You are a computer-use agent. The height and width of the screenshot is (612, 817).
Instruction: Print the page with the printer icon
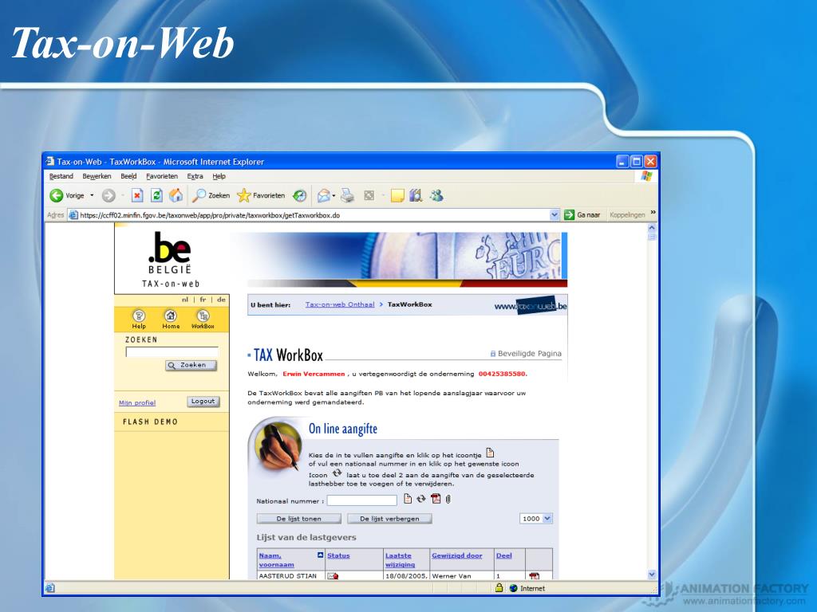(x=347, y=196)
